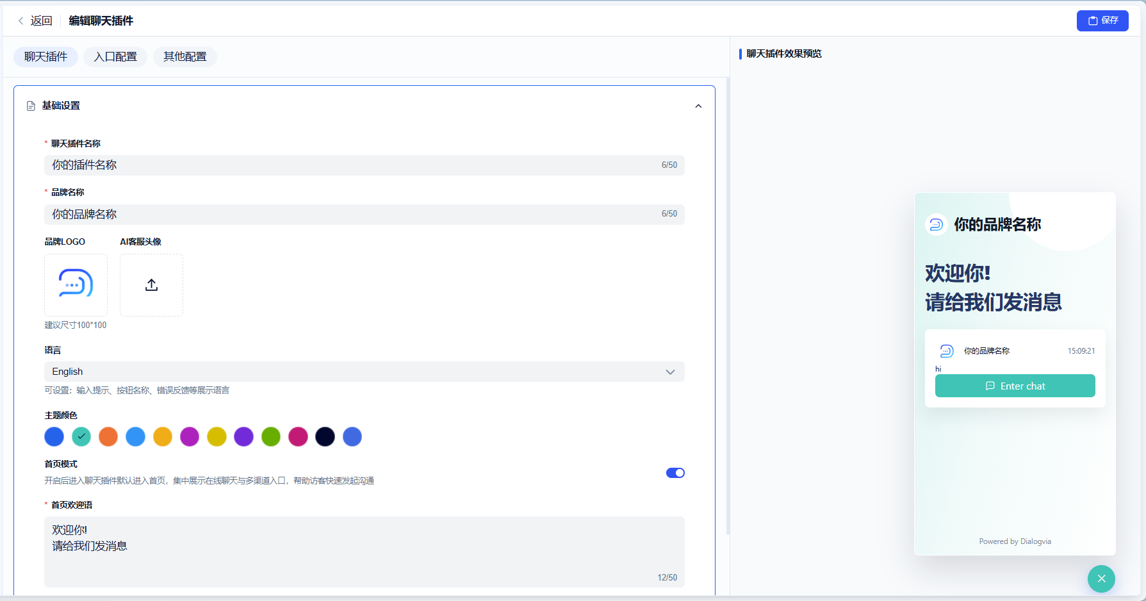
Task: Select the light blue theme color
Action: click(x=136, y=437)
